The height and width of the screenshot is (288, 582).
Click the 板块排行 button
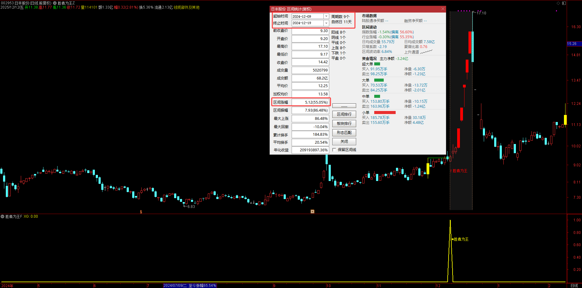coord(344,124)
